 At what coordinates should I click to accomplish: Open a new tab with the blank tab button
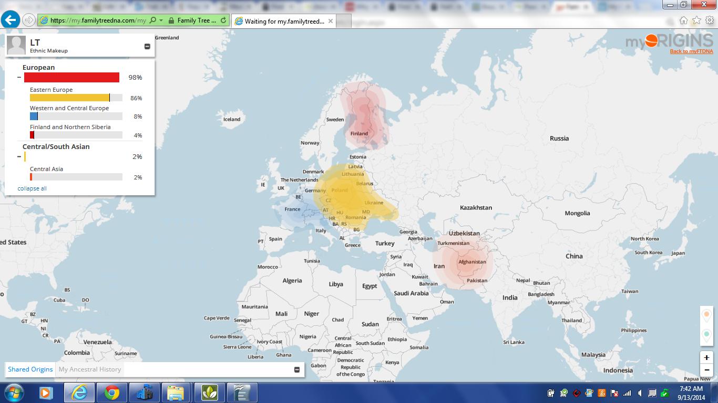343,21
